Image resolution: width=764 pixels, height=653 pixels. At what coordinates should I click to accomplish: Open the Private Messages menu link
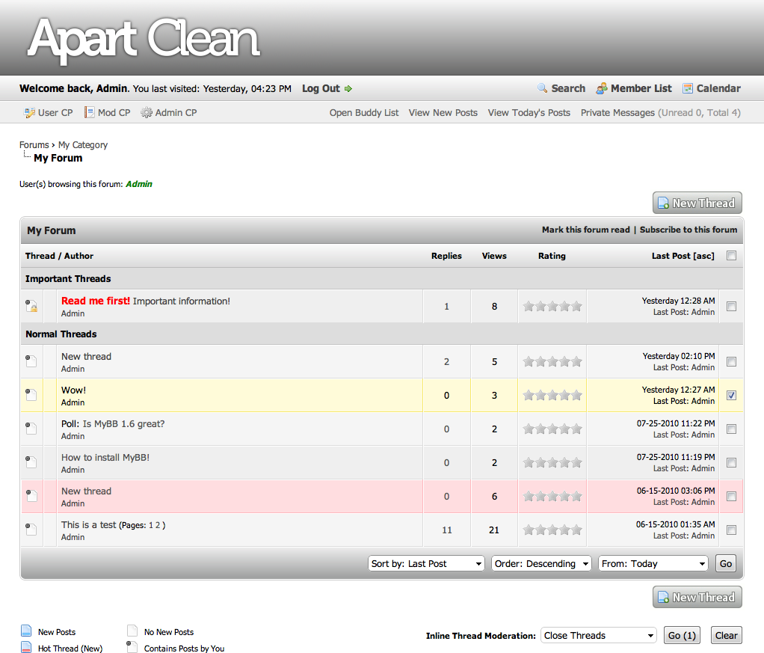tap(617, 113)
